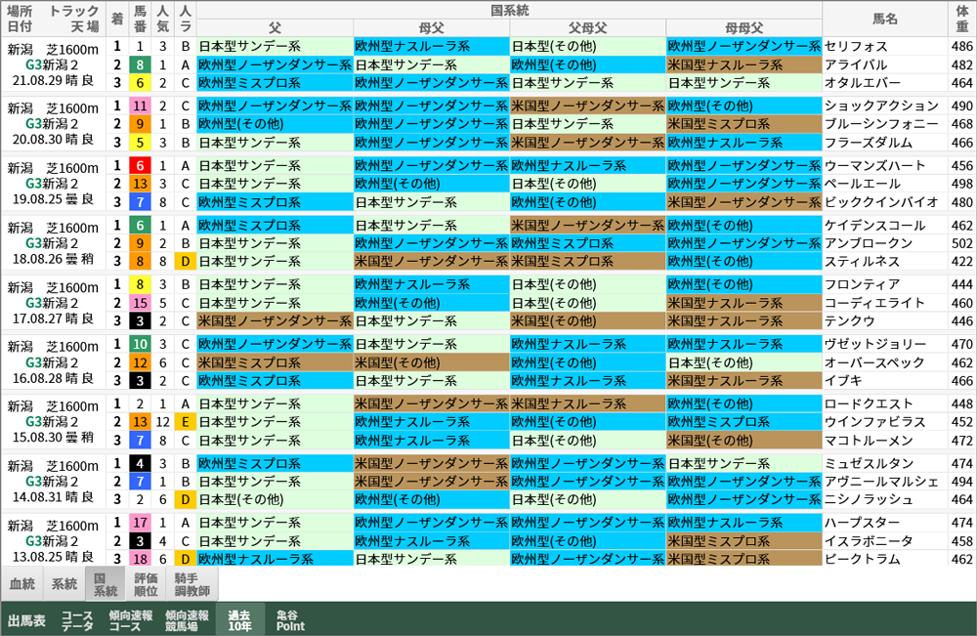Click the 人気 column header
This screenshot has width=977, height=636.
click(162, 20)
